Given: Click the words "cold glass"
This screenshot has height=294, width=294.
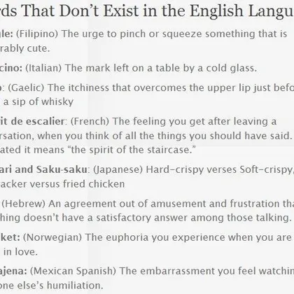Looking at the screenshot, I should click(231, 69).
